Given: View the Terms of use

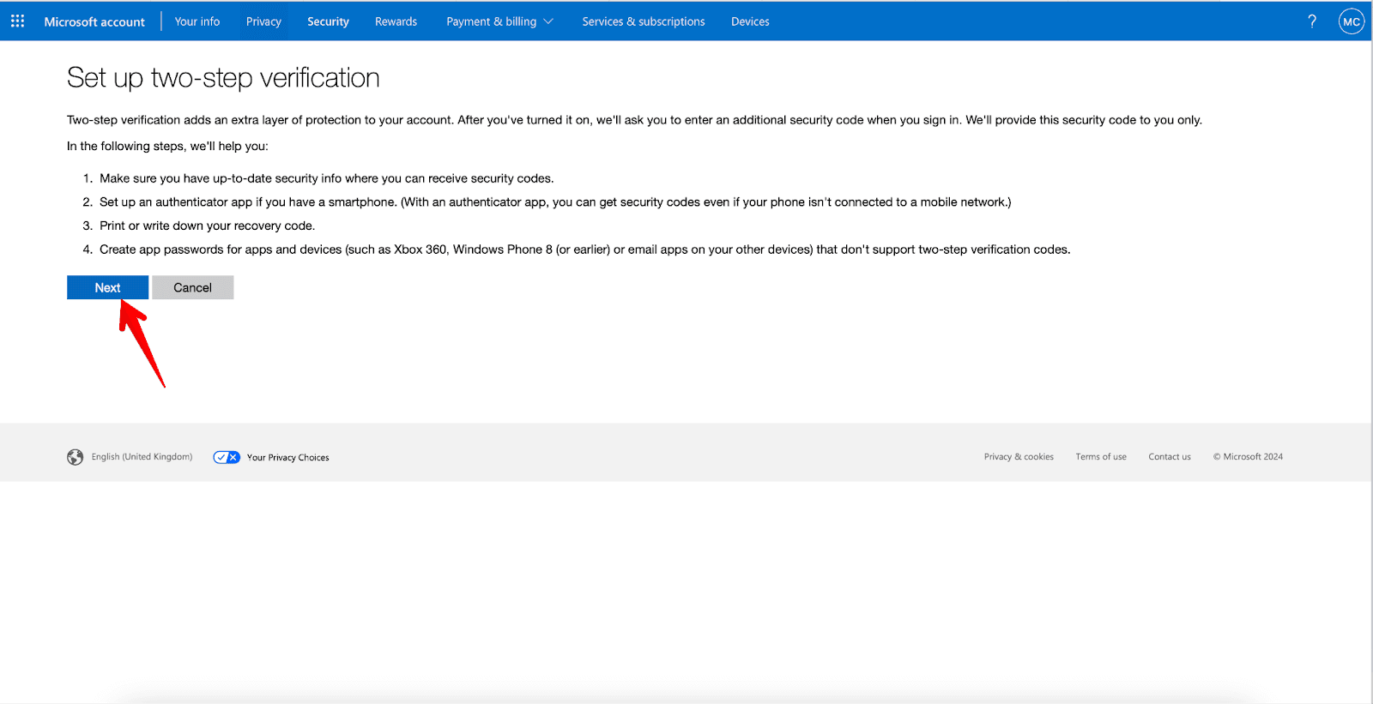Looking at the screenshot, I should (x=1101, y=457).
